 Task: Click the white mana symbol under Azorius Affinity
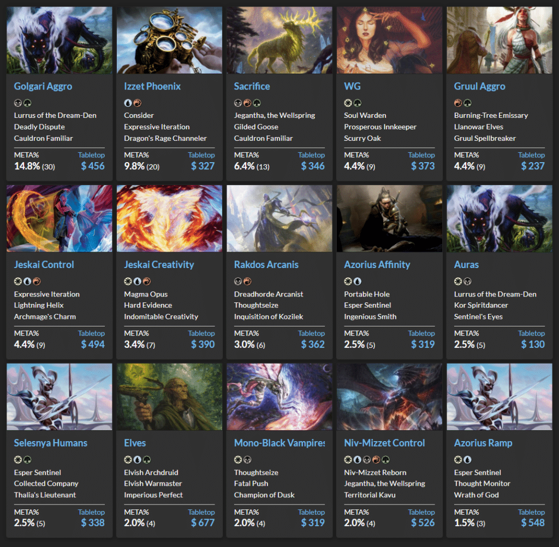coord(348,282)
